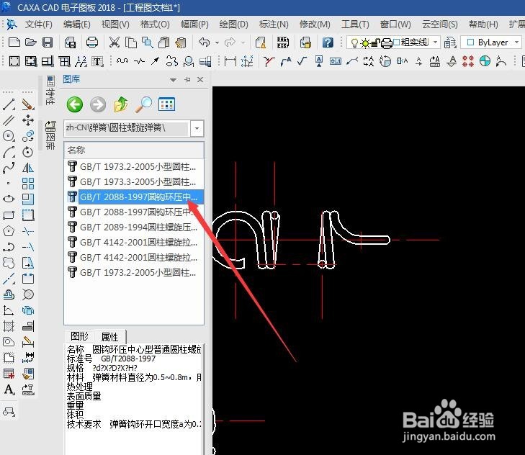This screenshot has width=525, height=455.
Task: Open the 编辑(E) menu
Action: tap(76, 24)
